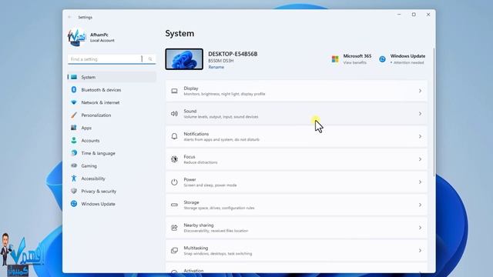Screen dimensions: 493x277
Task: Select Accessibility label in sidebar
Action: tap(93, 179)
